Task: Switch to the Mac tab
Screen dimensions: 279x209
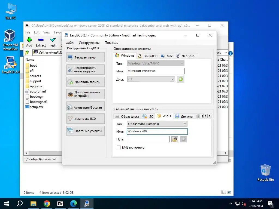Action: pos(167,56)
